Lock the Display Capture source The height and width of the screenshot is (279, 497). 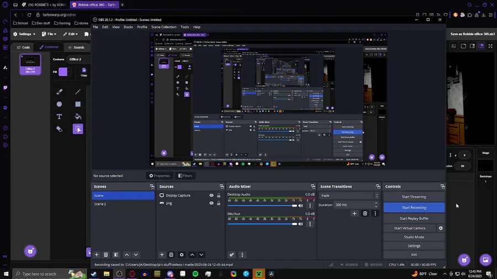219,196
